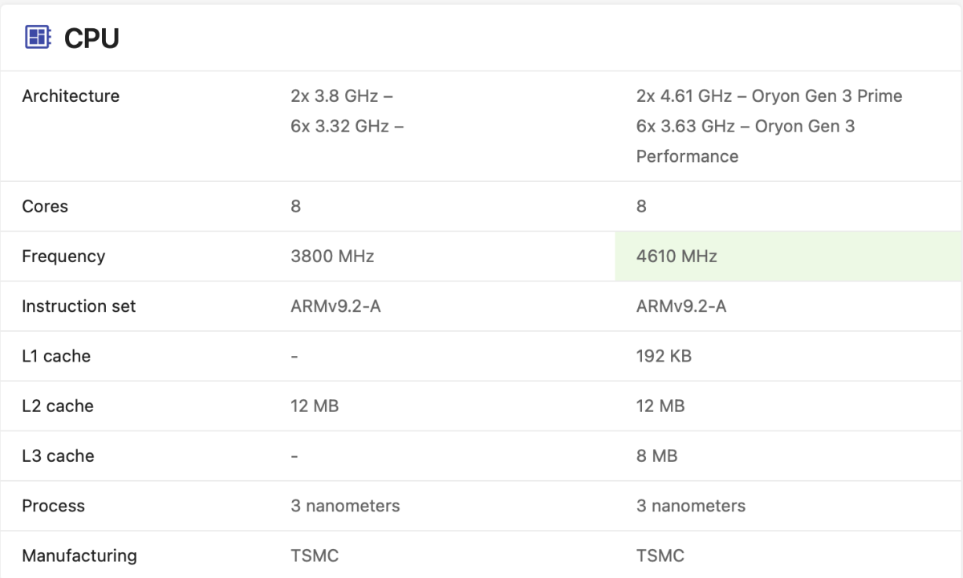Click the left 3 nanometers value
Screen dimensions: 963x578
coord(345,506)
